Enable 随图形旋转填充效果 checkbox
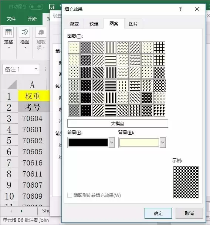The image size is (210, 225). point(70,195)
